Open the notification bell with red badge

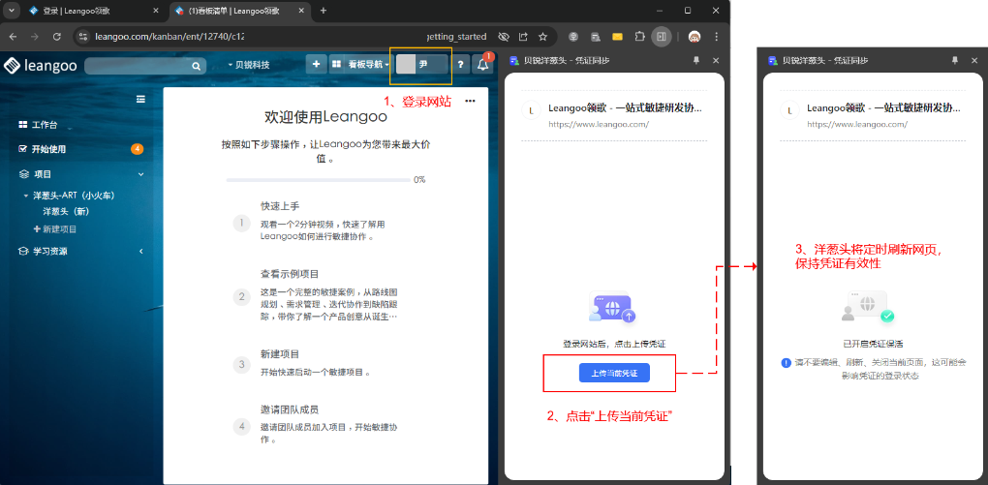(x=483, y=64)
